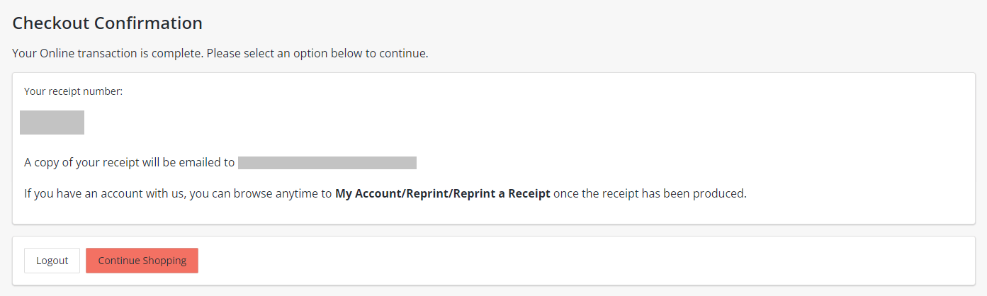987x296 pixels.
Task: Click the Logout button
Action: pyautogui.click(x=52, y=261)
